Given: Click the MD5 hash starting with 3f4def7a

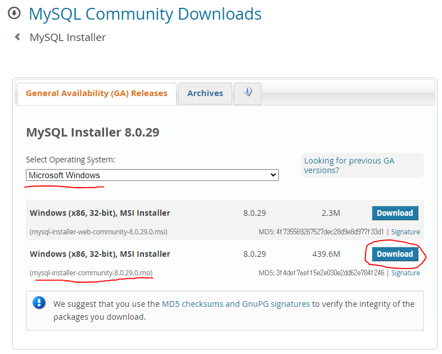Looking at the screenshot, I should point(330,273).
